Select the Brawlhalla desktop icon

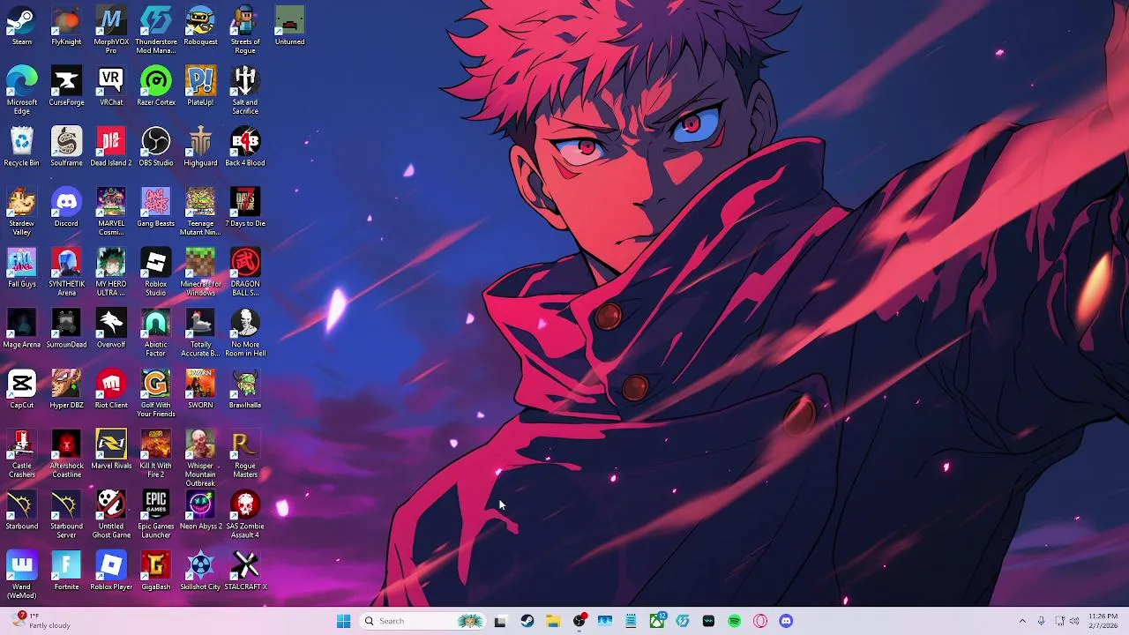click(245, 389)
